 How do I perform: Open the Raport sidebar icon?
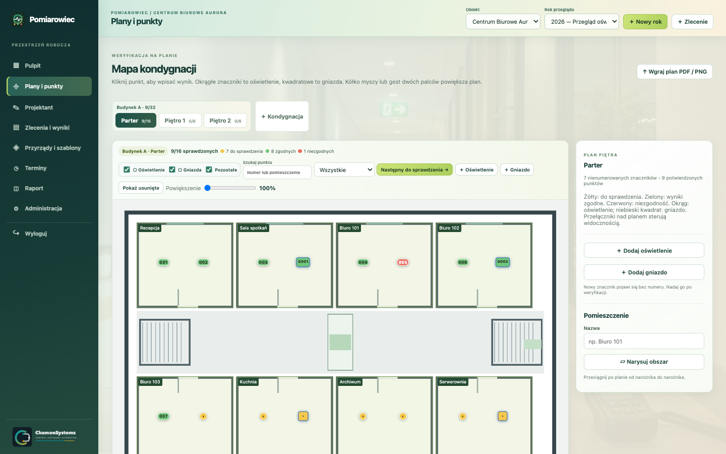click(x=16, y=188)
